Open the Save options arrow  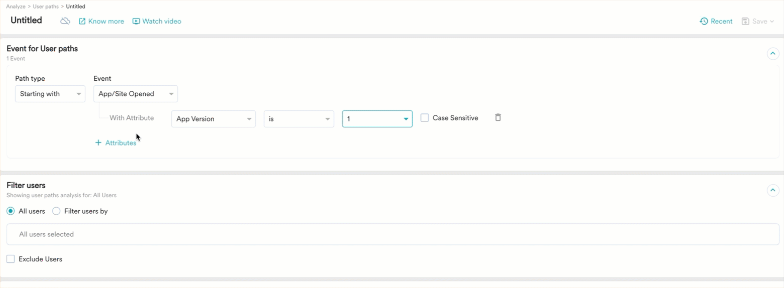[x=772, y=22]
